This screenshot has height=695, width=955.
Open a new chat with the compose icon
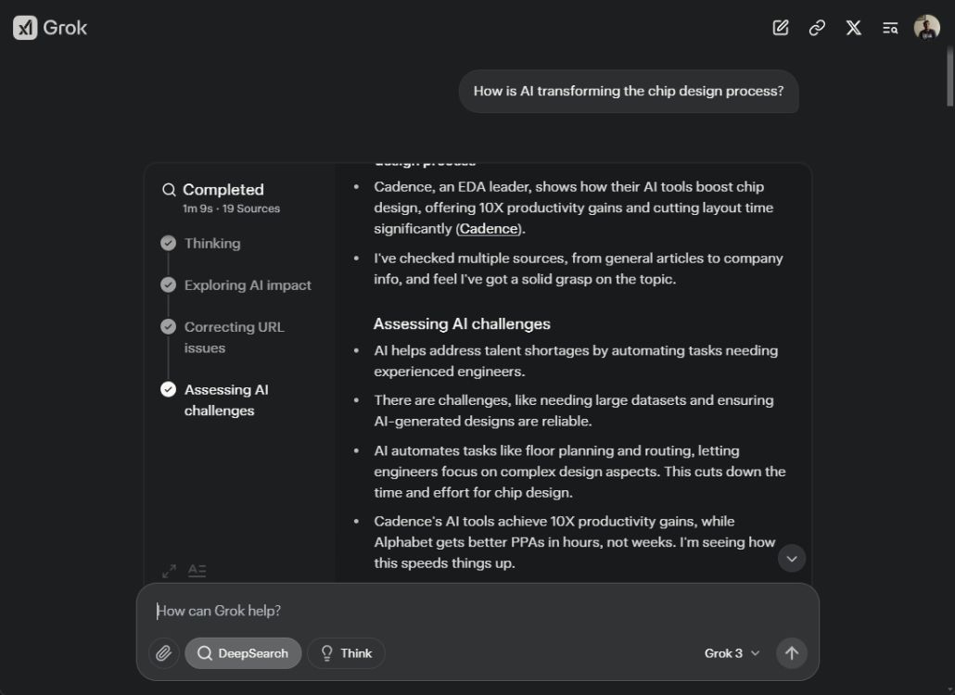(782, 28)
